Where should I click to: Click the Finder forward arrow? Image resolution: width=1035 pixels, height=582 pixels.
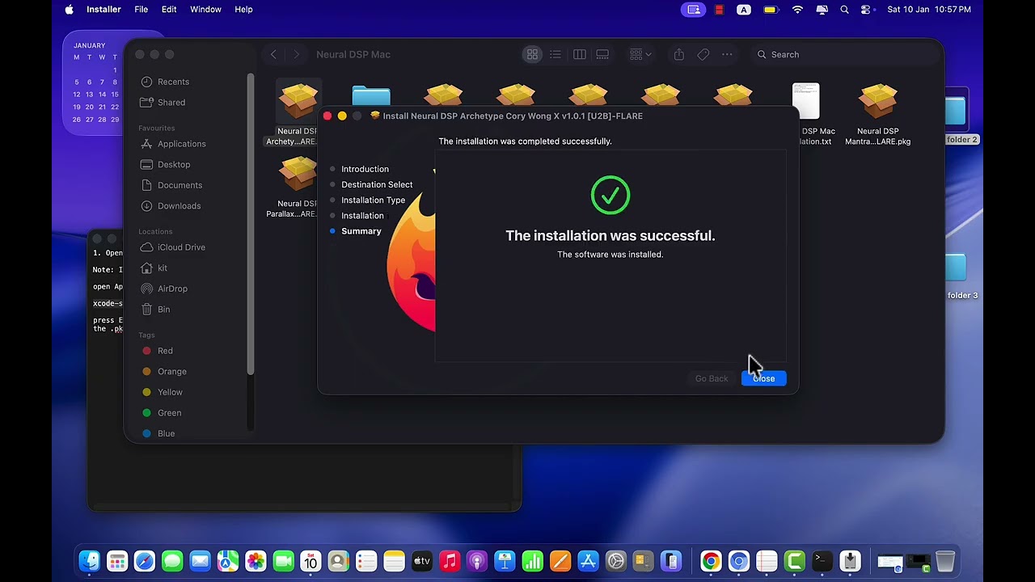click(296, 54)
